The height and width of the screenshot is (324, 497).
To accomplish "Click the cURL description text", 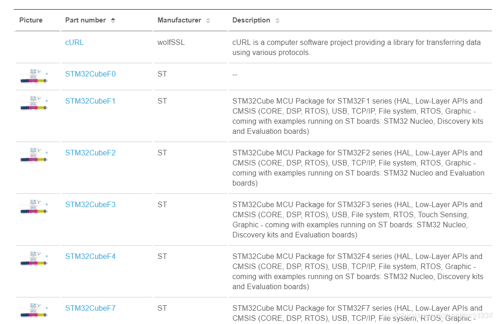I will click(356, 47).
